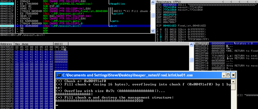Click the console window scrollbar thumb
258x109 pixels.
(233, 87)
